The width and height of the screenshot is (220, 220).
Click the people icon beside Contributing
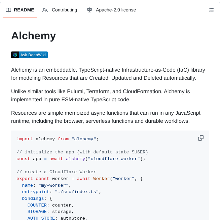click(x=45, y=10)
